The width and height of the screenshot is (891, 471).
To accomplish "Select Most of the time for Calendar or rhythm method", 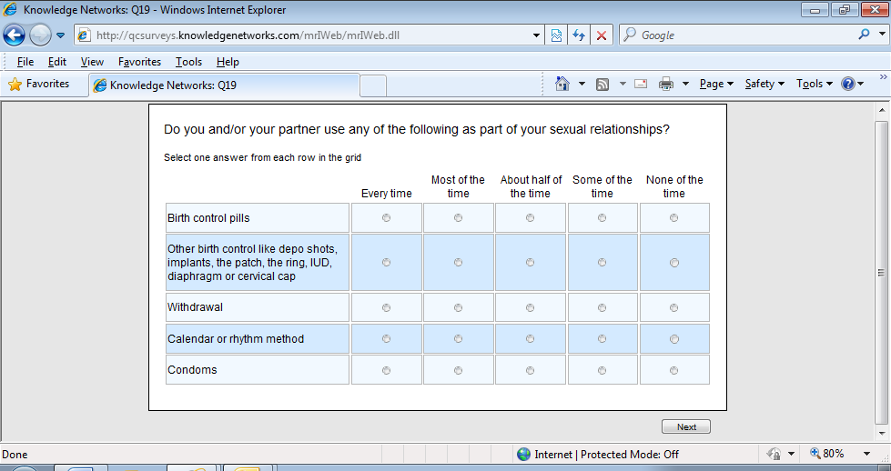I will [458, 339].
